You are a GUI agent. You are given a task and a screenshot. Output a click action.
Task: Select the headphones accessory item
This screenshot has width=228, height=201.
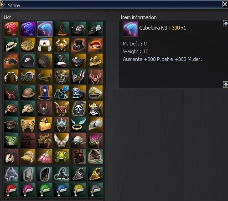(11, 77)
